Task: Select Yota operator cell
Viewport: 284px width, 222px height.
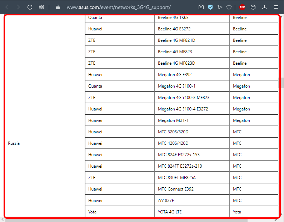Action: 254,212
